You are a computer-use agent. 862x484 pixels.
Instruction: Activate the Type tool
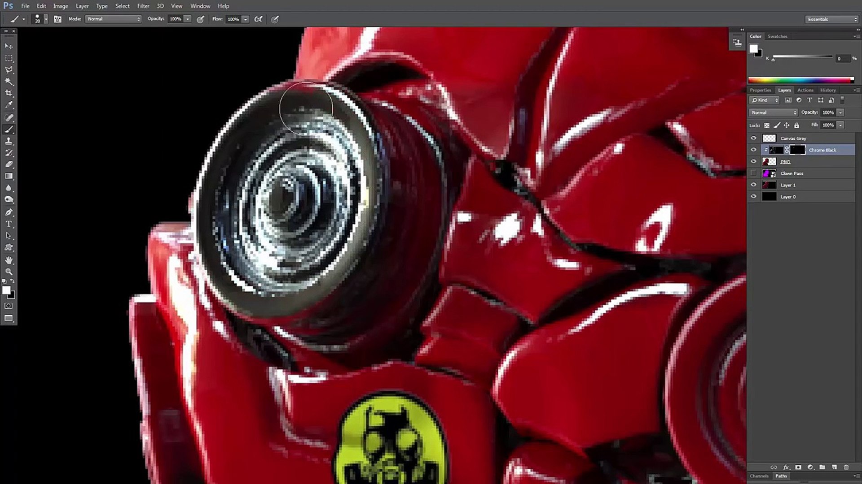[x=9, y=224]
